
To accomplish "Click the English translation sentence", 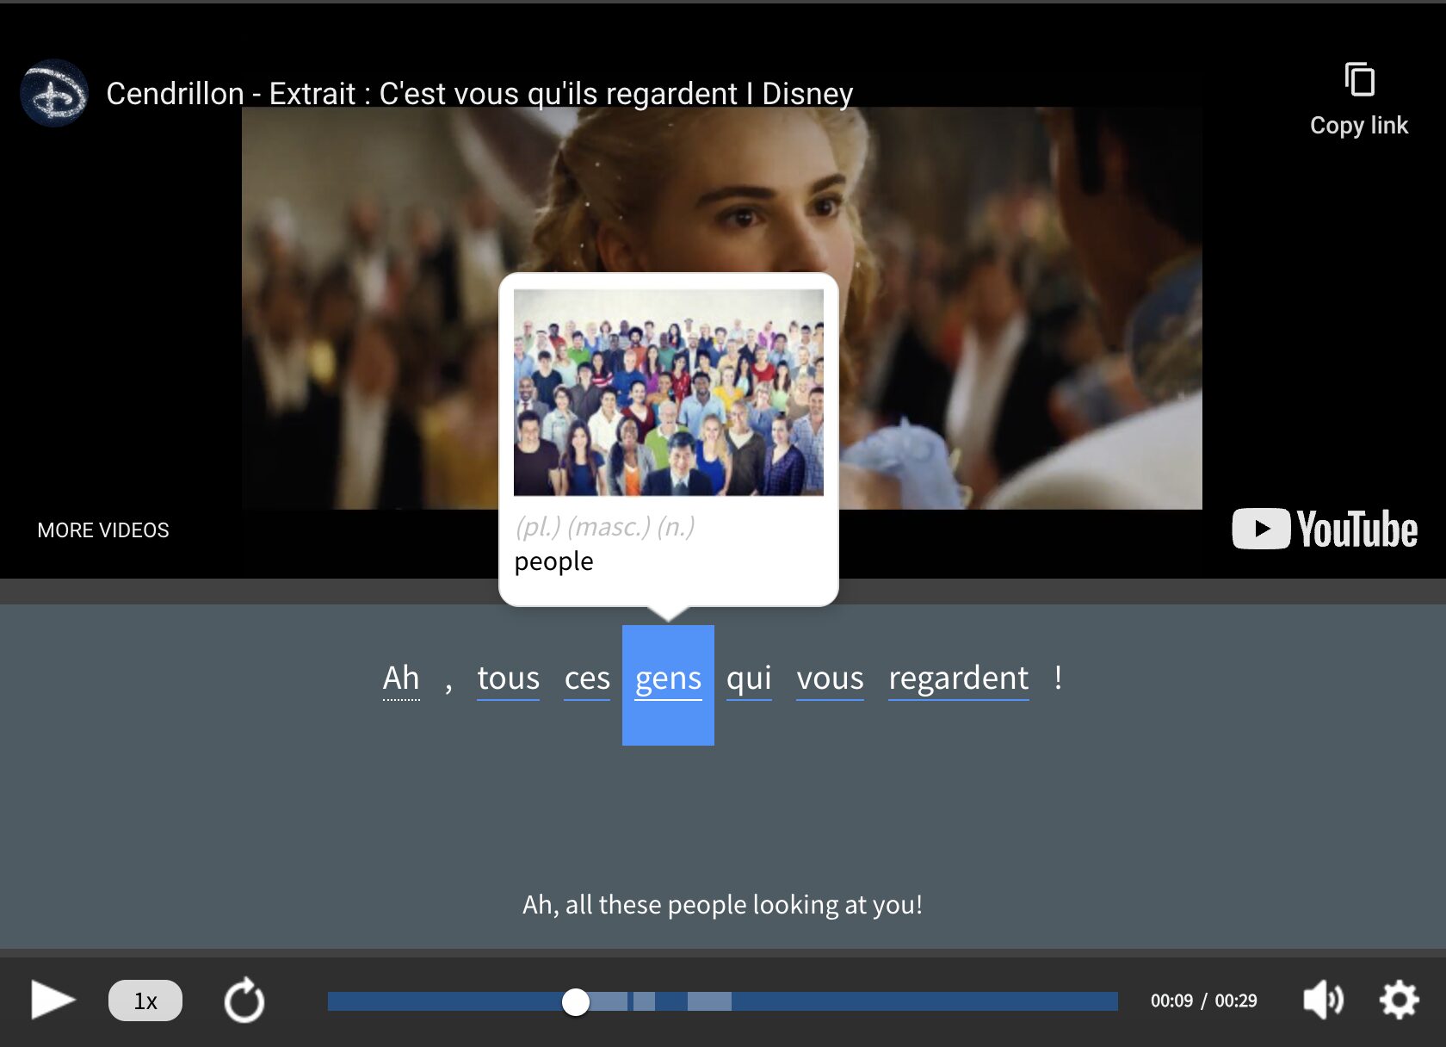I will 722,904.
